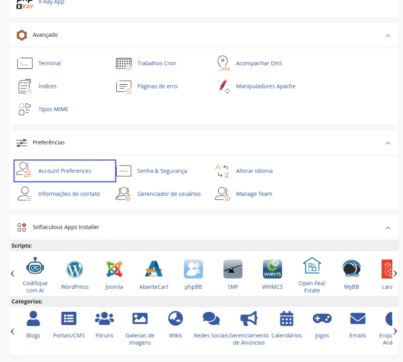Open the Redes Sociais chat icon
The image size is (403, 362).
211,319
